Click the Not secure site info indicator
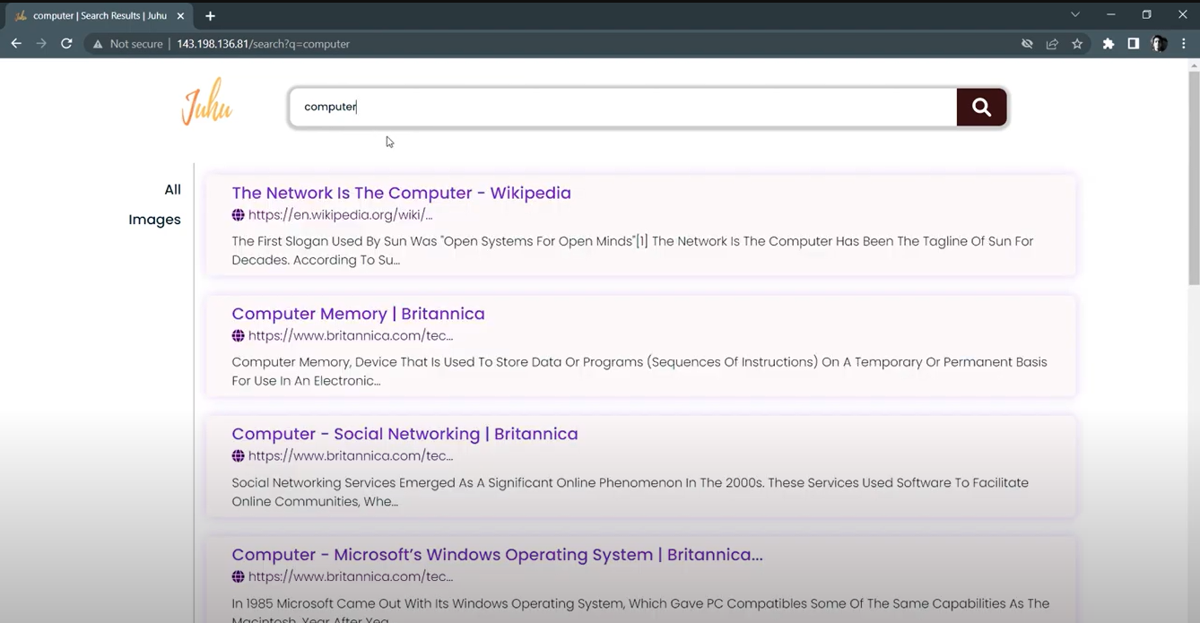 pyautogui.click(x=127, y=44)
